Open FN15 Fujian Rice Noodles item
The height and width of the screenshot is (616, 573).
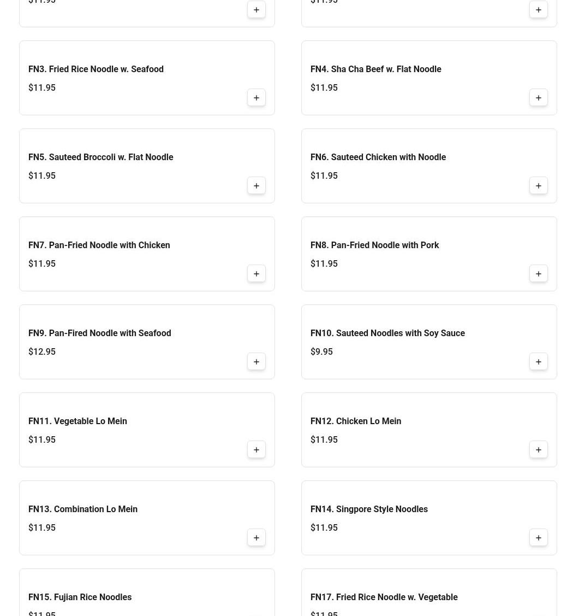point(80,597)
